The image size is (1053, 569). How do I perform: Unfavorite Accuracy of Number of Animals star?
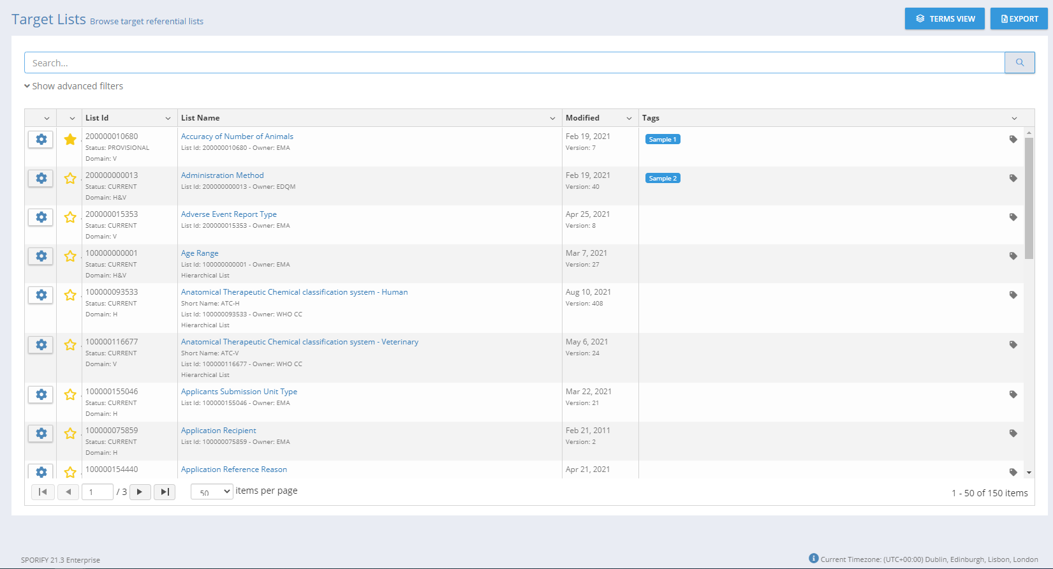point(70,140)
